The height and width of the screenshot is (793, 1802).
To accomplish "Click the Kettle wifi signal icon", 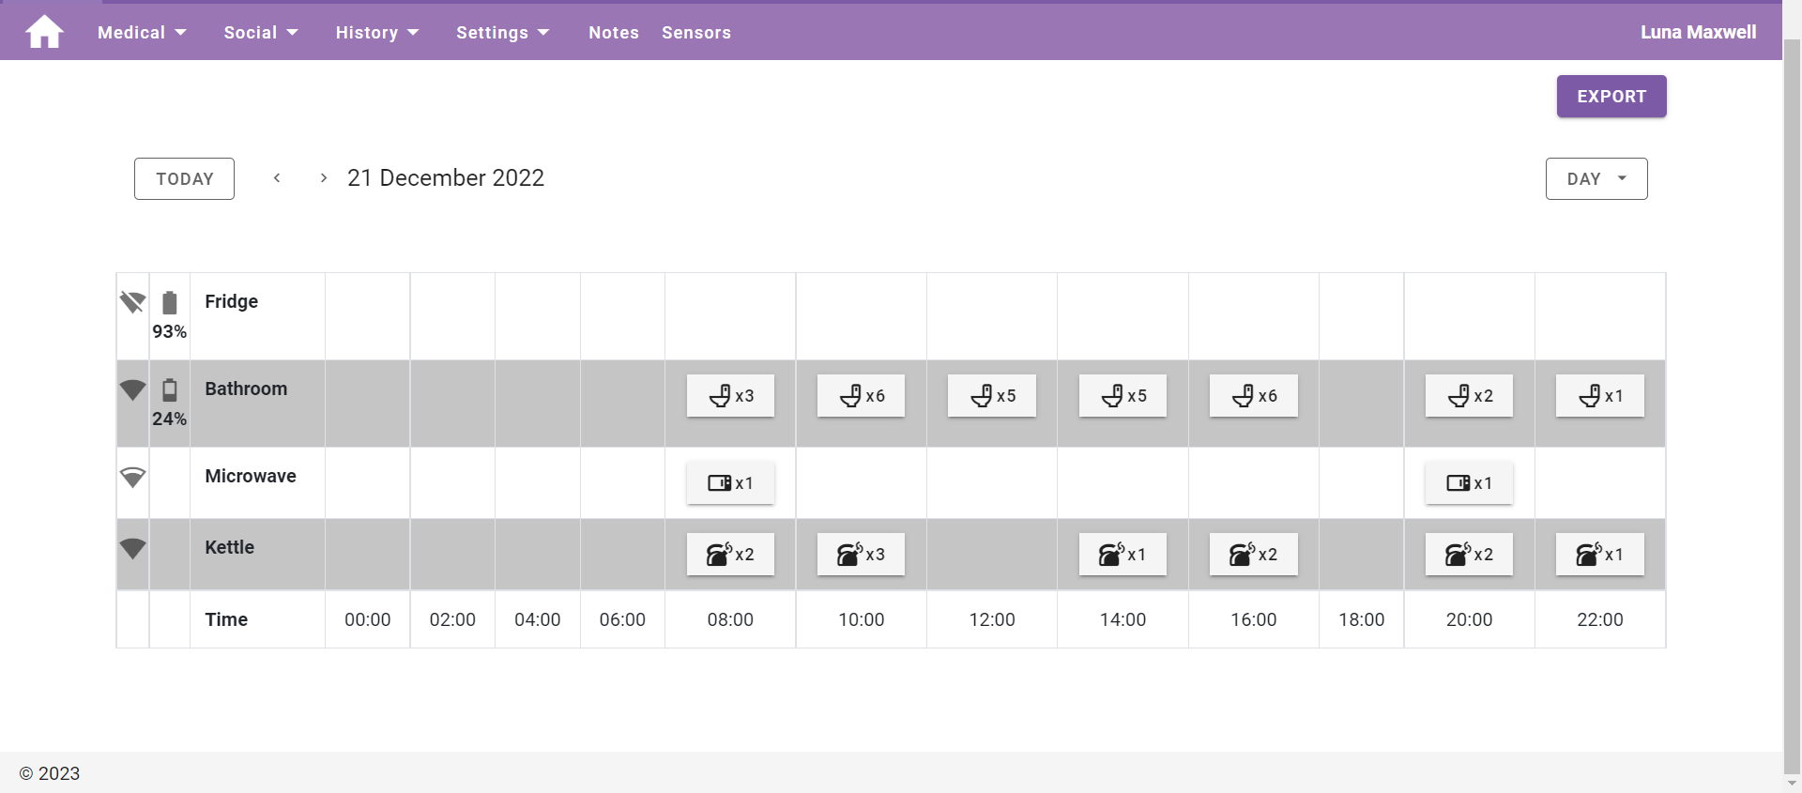I will tap(132, 548).
